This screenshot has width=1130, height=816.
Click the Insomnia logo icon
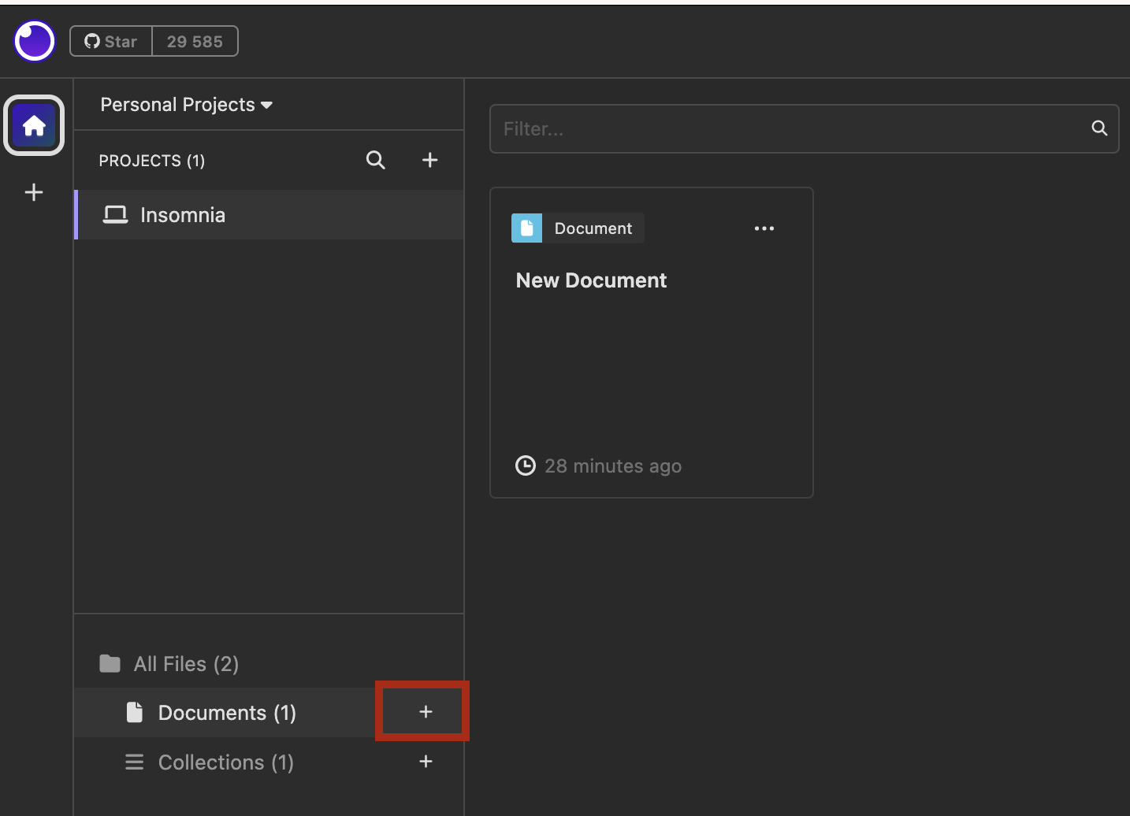point(35,41)
